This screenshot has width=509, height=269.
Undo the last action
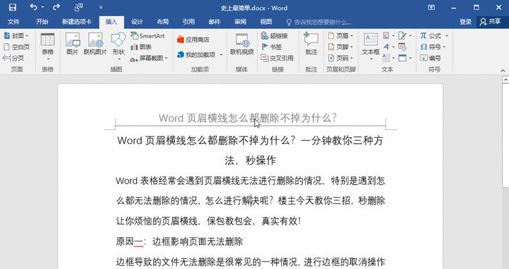point(34,7)
